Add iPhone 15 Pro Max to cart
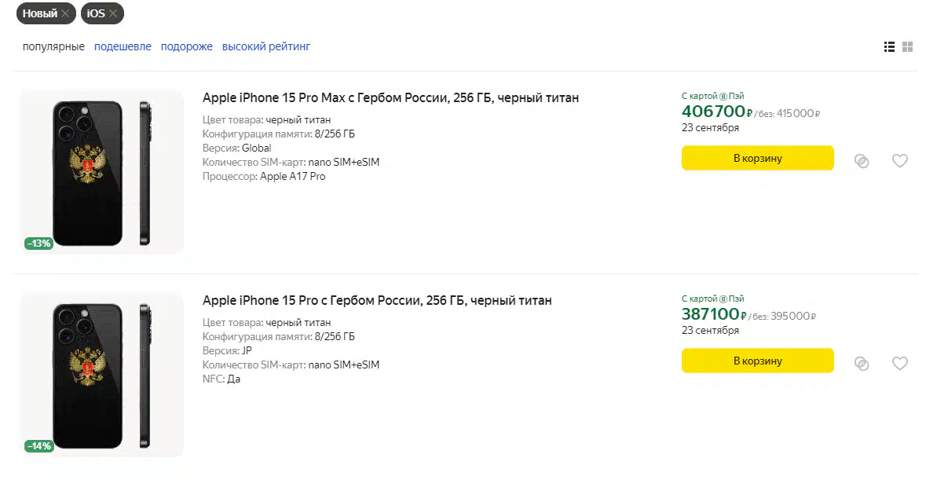 coord(758,159)
